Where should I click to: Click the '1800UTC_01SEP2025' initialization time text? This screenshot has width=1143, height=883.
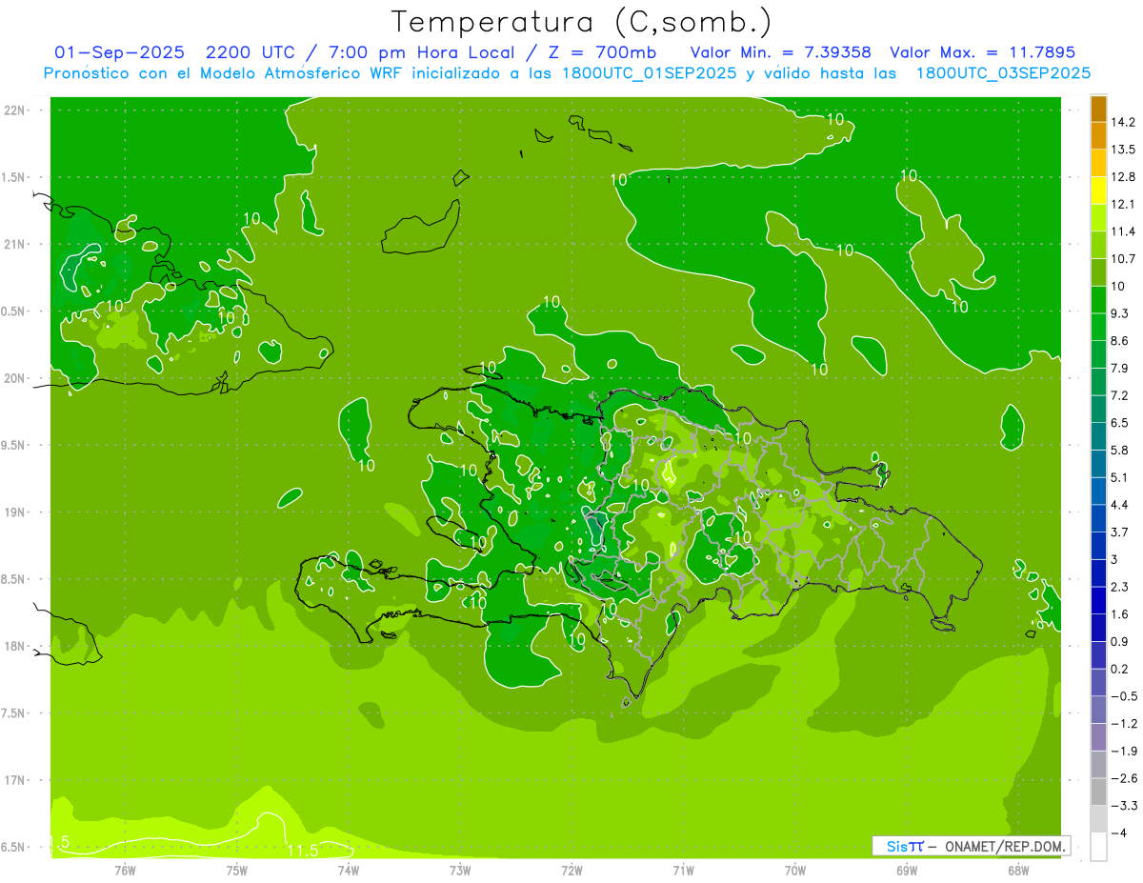(x=648, y=72)
